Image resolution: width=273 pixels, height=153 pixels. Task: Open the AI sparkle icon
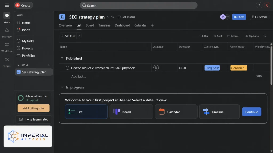coord(267,5)
